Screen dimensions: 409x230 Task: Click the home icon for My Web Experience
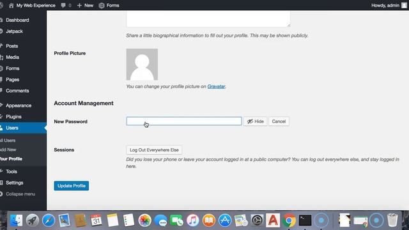[12, 6]
